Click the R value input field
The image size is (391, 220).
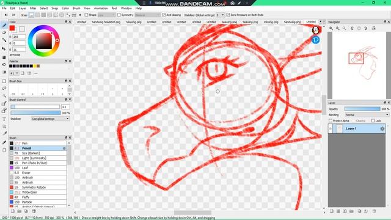tap(19, 37)
